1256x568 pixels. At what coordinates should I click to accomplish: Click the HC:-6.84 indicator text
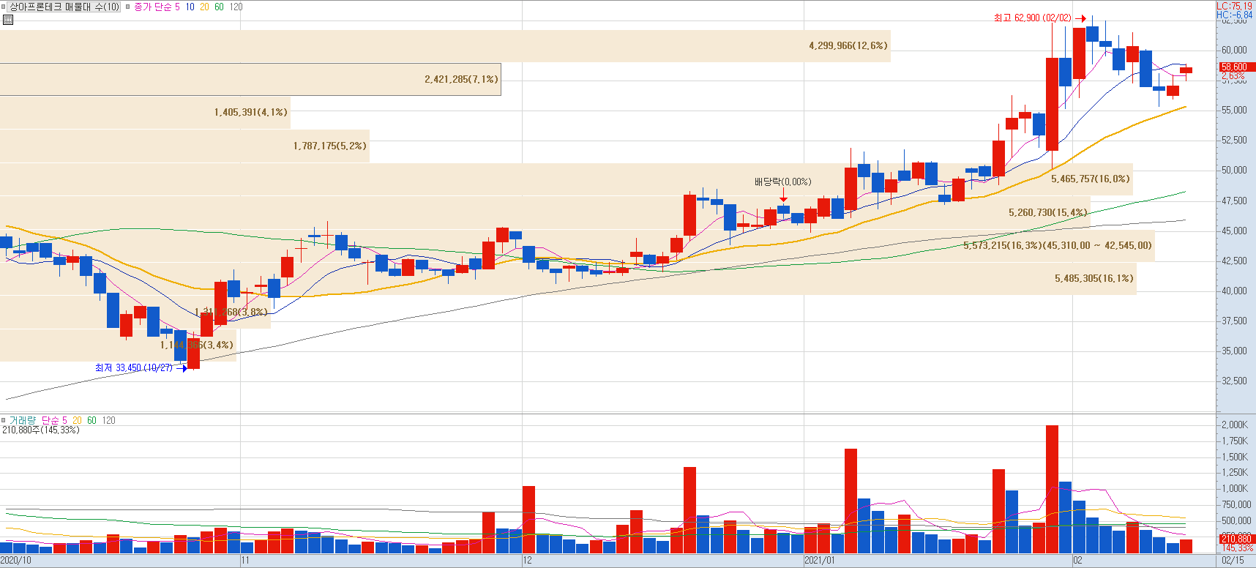1234,15
